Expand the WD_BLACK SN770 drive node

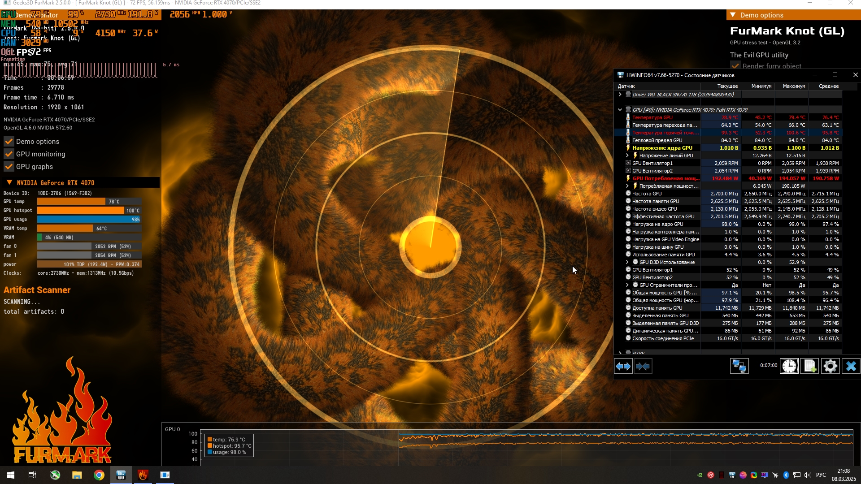620,95
